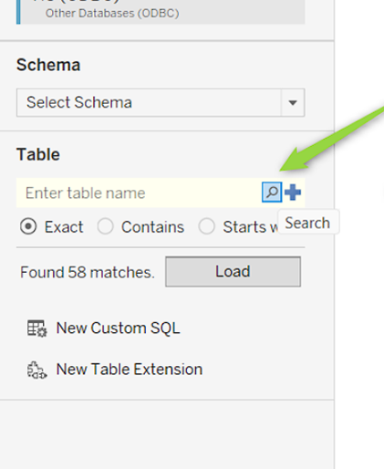Click the puzzle icon beside New Table Extension
The image size is (384, 469).
coord(36,370)
